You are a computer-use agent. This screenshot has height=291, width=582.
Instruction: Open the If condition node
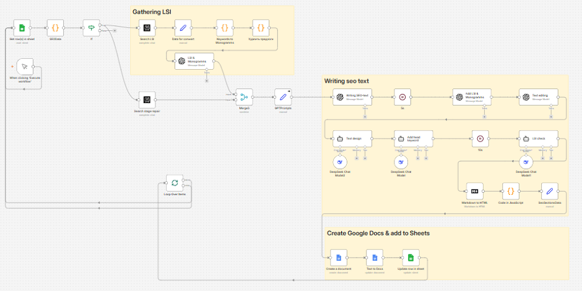(92, 28)
